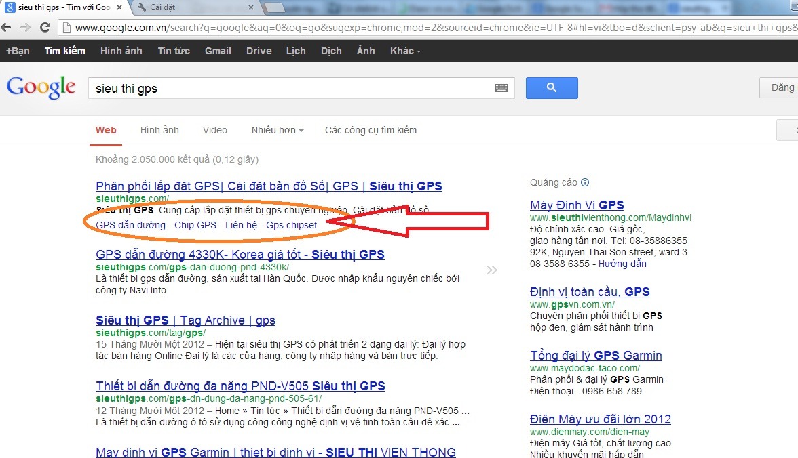
Task: Open Lịch in top bar
Action: (296, 51)
